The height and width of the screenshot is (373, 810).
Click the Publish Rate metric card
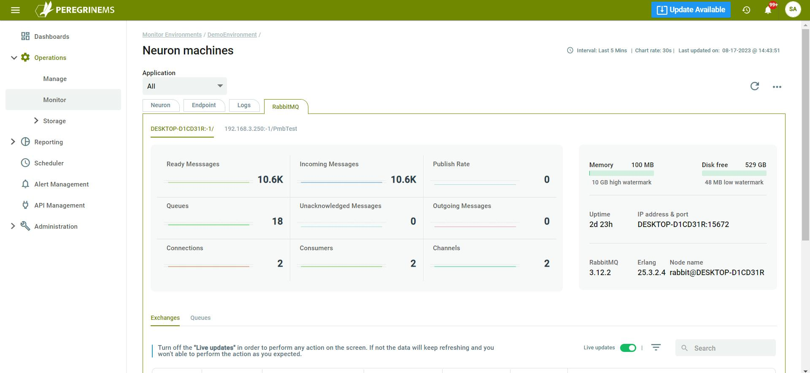pyautogui.click(x=490, y=176)
